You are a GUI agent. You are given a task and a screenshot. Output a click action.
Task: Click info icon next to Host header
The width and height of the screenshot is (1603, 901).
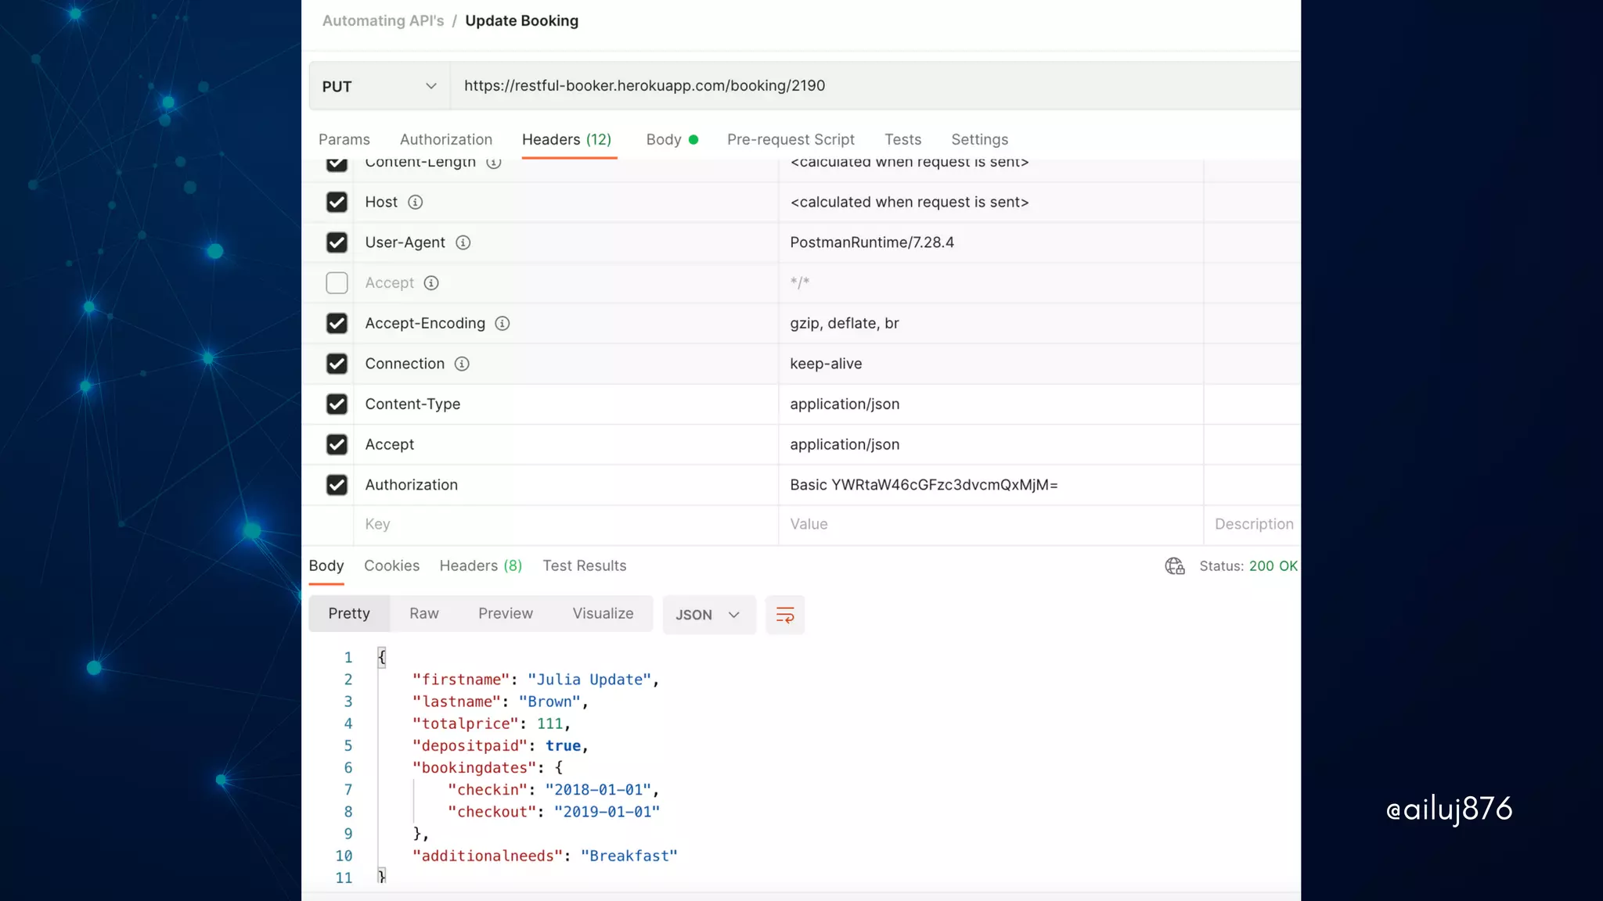(416, 203)
